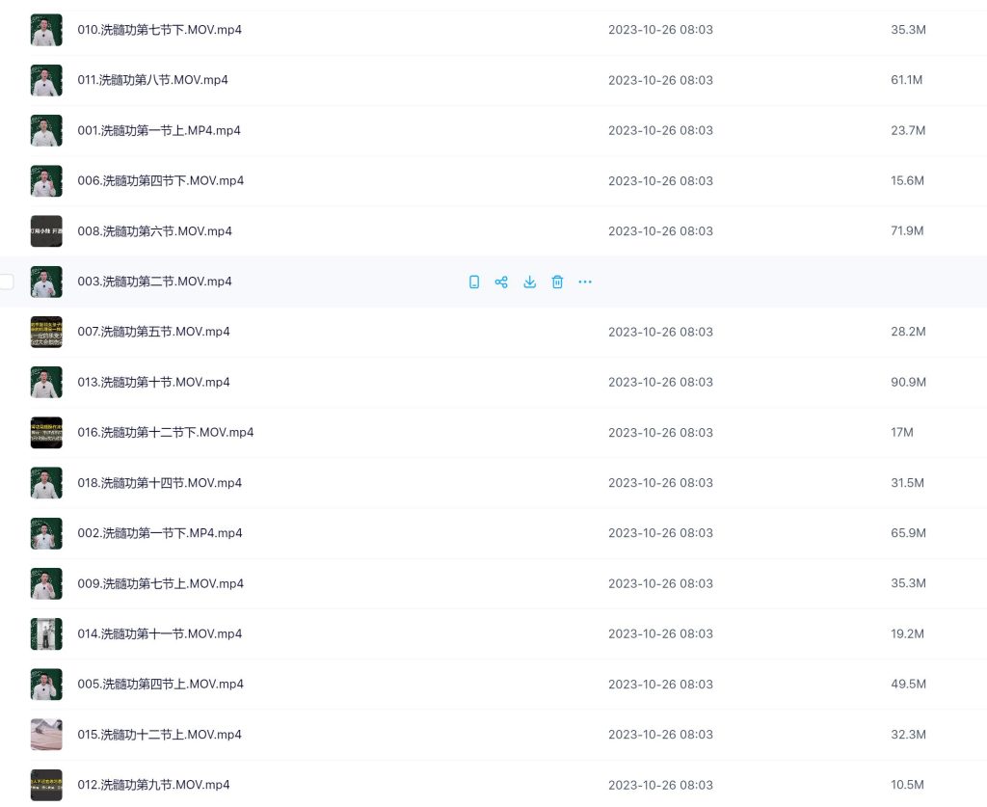Click the share icon for 003.洗髓功第二节
Screen dimensions: 987x807
click(501, 282)
